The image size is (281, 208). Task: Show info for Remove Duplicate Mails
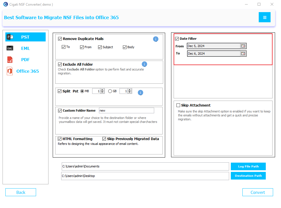(156, 39)
